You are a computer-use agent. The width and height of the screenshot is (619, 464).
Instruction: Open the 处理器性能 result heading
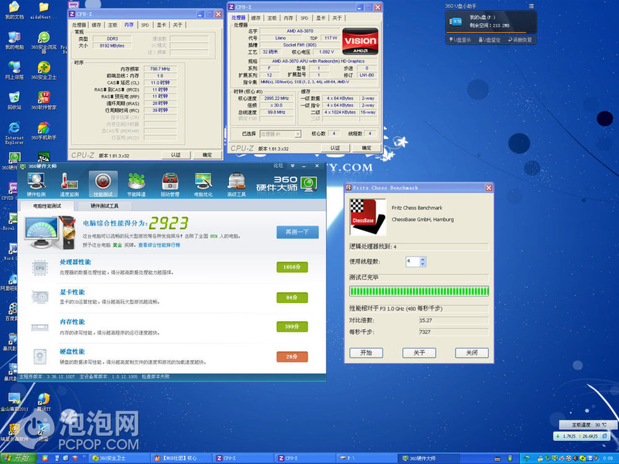(76, 262)
